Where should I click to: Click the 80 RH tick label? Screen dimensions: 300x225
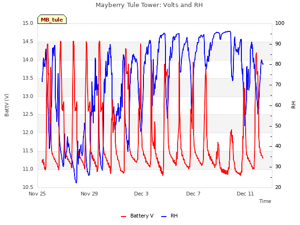pos(278,64)
